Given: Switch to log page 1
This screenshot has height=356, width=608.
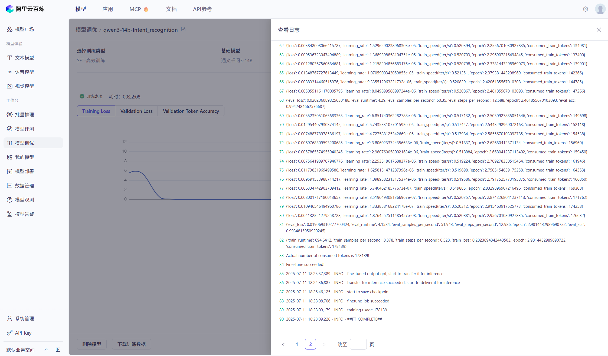Looking at the screenshot, I should pos(297,344).
